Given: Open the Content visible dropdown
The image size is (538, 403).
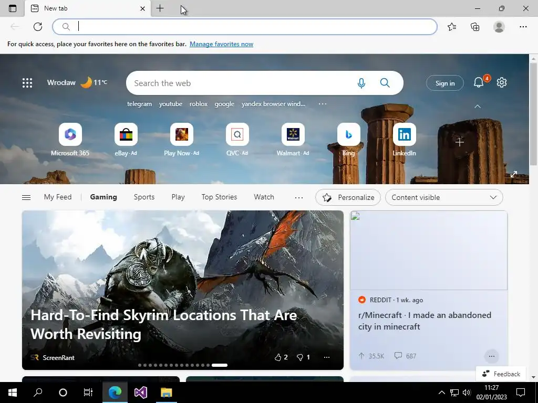Looking at the screenshot, I should [444, 197].
